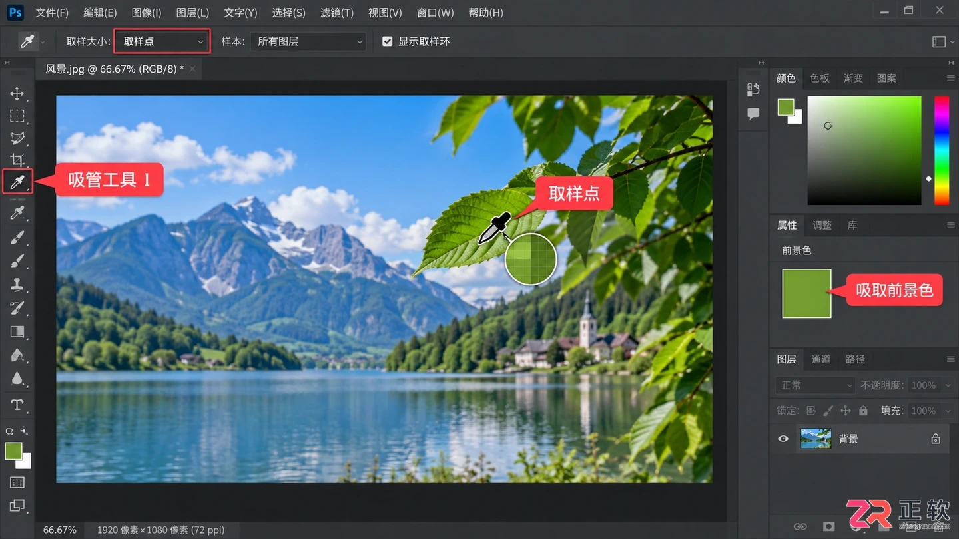Switch to the 色板 tab
Viewport: 959px width, 539px height.
point(820,78)
